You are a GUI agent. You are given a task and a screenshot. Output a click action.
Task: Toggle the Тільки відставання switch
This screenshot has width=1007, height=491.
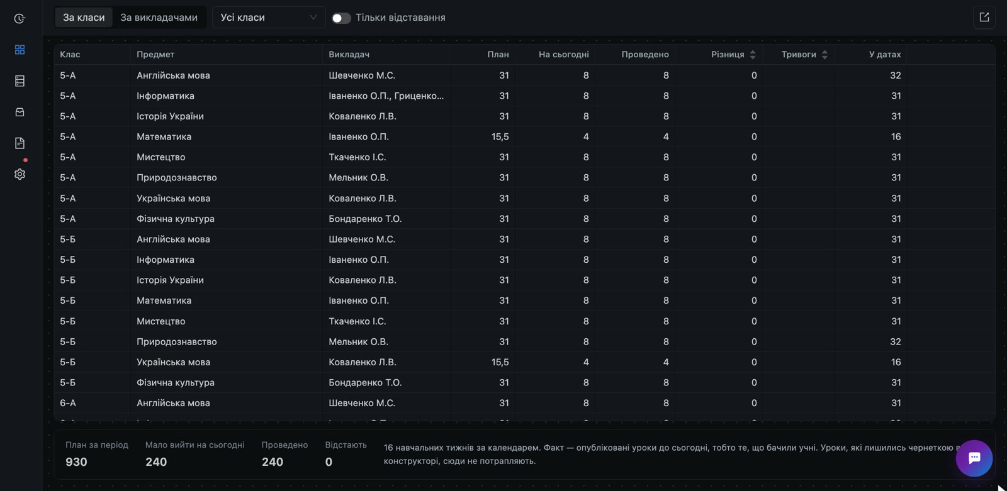pos(341,18)
